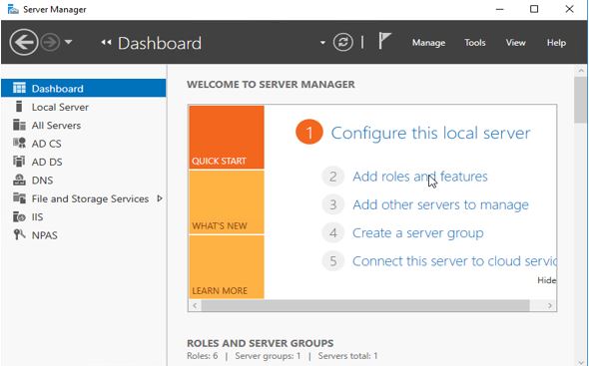Open the notifications flag icon
This screenshot has width=589, height=366.
[384, 41]
